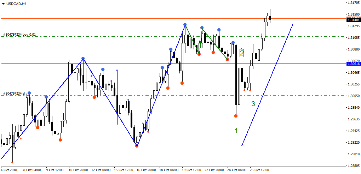The image size is (361, 174).
Task: Select the green text label 1
Action: click(236, 131)
